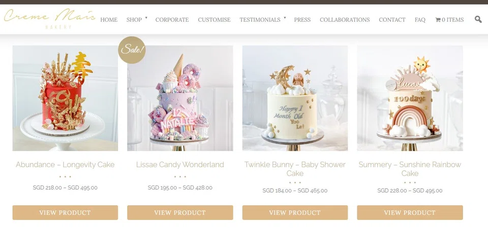View product for Lissae Candy Wonderland

(x=180, y=212)
